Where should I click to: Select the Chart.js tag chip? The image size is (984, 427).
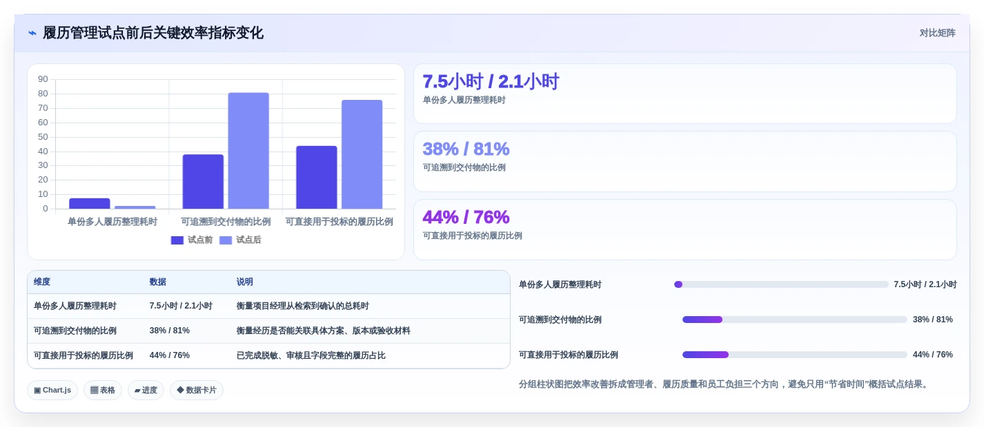click(x=52, y=390)
